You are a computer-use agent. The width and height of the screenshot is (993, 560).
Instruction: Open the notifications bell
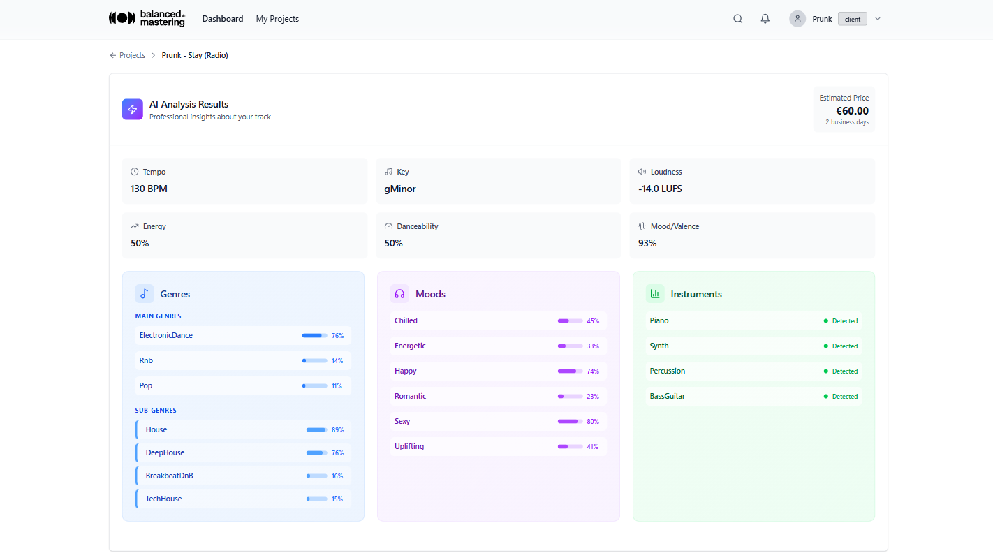pos(765,19)
